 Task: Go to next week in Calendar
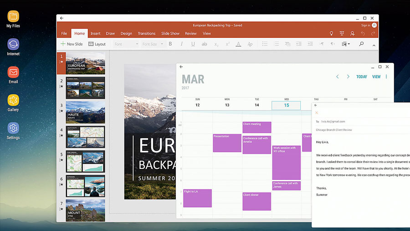(348, 77)
